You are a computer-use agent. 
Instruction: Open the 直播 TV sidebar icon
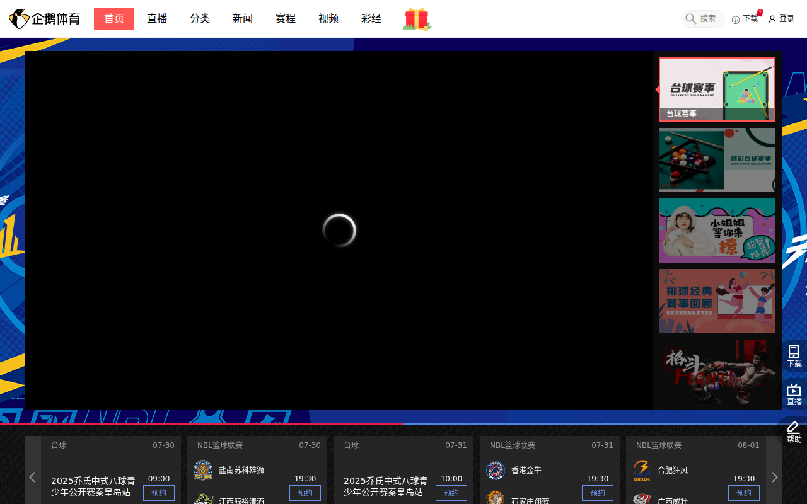tap(794, 390)
